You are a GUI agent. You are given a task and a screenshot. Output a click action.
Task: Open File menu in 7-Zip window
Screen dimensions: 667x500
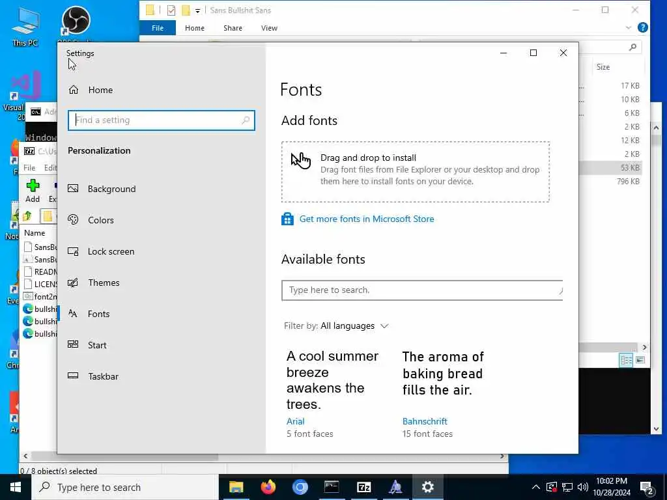click(29, 167)
